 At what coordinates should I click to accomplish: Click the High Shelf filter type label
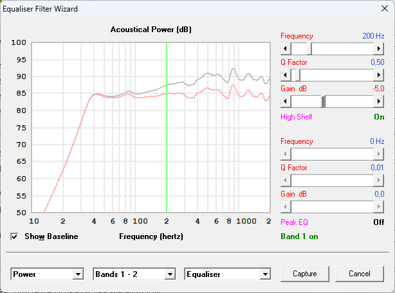(x=296, y=117)
